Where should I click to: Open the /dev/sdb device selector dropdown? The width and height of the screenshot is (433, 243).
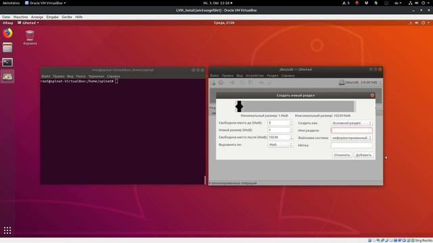click(361, 82)
